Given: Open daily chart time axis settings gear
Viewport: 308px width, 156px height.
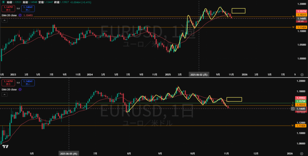Looking at the screenshot, I should coord(302,153).
